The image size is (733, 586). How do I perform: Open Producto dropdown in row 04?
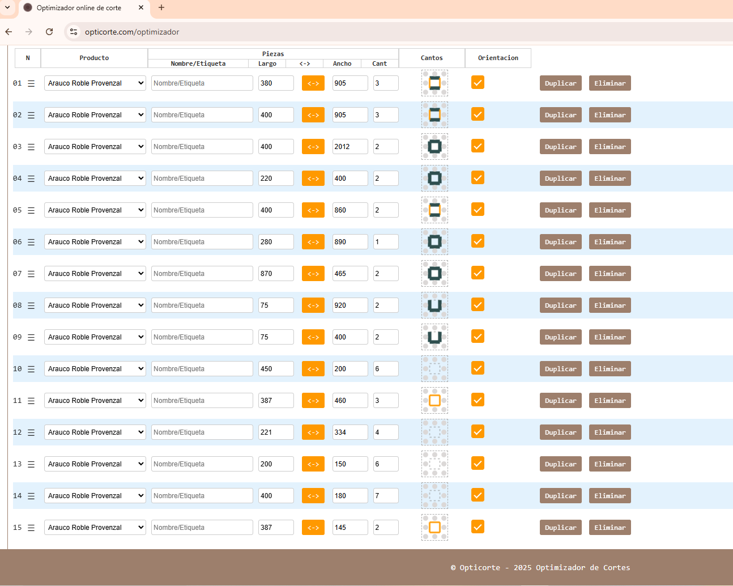click(x=95, y=179)
